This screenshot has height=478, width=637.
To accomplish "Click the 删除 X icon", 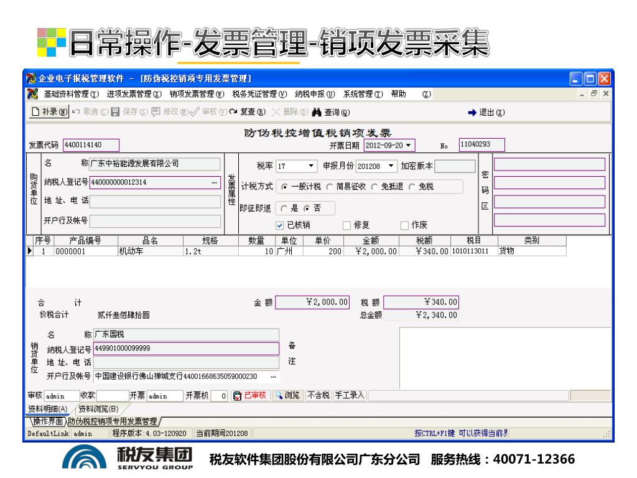I will click(x=276, y=112).
